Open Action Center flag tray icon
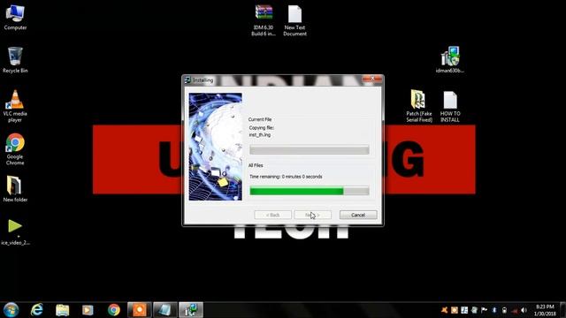 point(484,310)
